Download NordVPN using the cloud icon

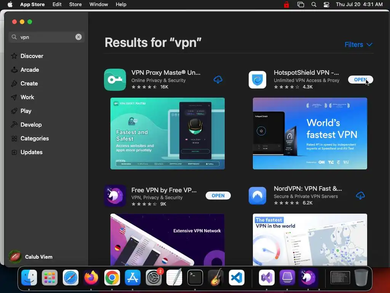point(360,196)
